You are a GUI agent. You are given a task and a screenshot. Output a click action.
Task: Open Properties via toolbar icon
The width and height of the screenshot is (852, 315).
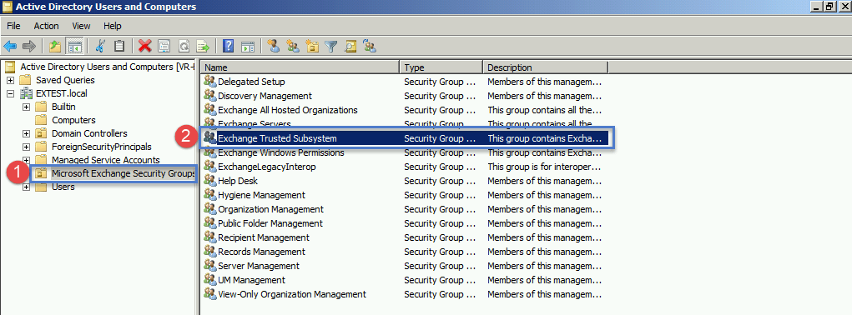pyautogui.click(x=164, y=46)
